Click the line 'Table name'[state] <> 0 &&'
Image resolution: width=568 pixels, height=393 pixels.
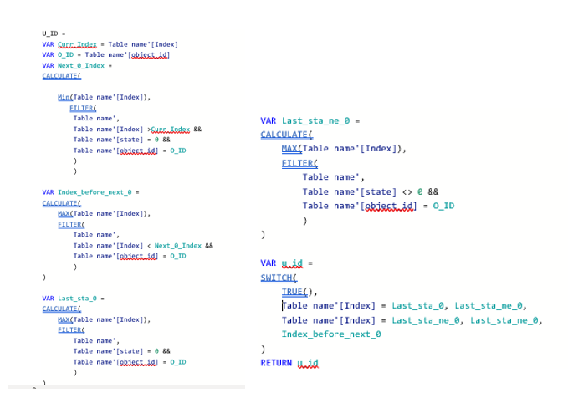[371, 191]
